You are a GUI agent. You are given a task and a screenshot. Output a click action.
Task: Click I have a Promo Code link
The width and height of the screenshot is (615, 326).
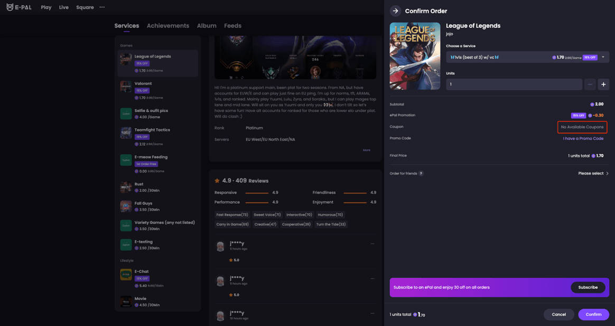583,139
